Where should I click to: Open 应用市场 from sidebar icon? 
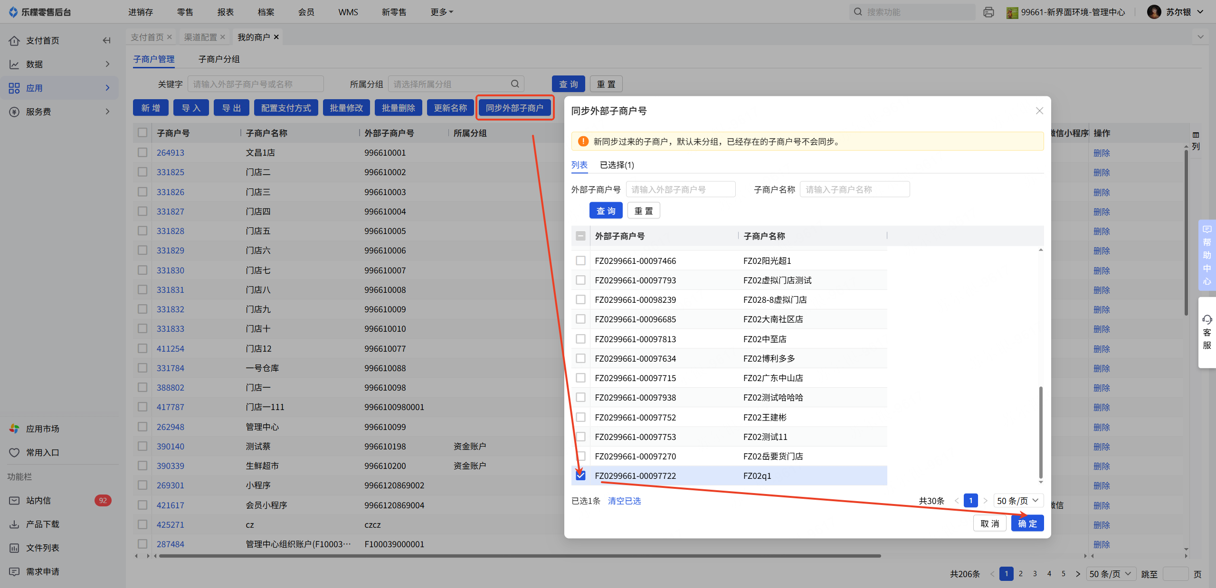coord(14,429)
